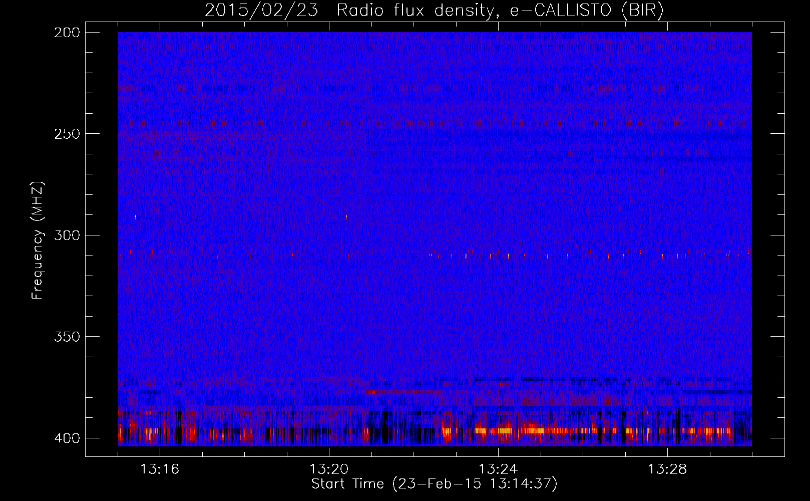This screenshot has height=501, width=810.
Task: Click the 200 frequency tick label
Action: (x=67, y=33)
